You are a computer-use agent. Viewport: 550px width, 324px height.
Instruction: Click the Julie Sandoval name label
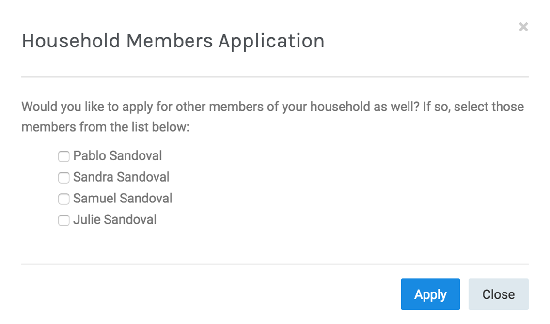[115, 220]
